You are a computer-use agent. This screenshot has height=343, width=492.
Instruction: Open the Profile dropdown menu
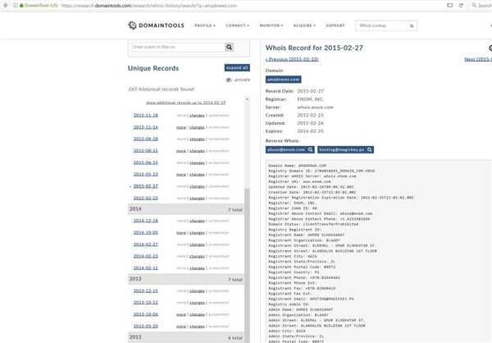[205, 25]
